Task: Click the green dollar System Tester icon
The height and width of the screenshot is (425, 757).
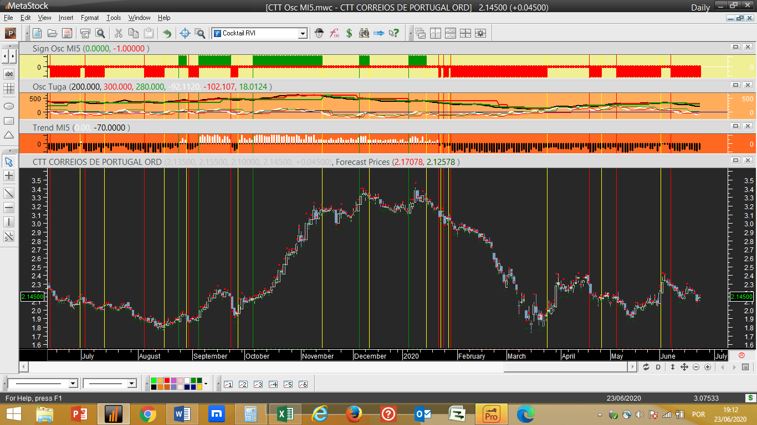Action: 349,33
